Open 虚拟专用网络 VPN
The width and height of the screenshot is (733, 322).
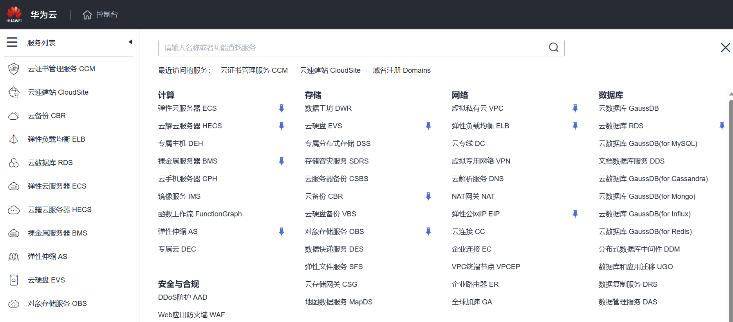(481, 161)
